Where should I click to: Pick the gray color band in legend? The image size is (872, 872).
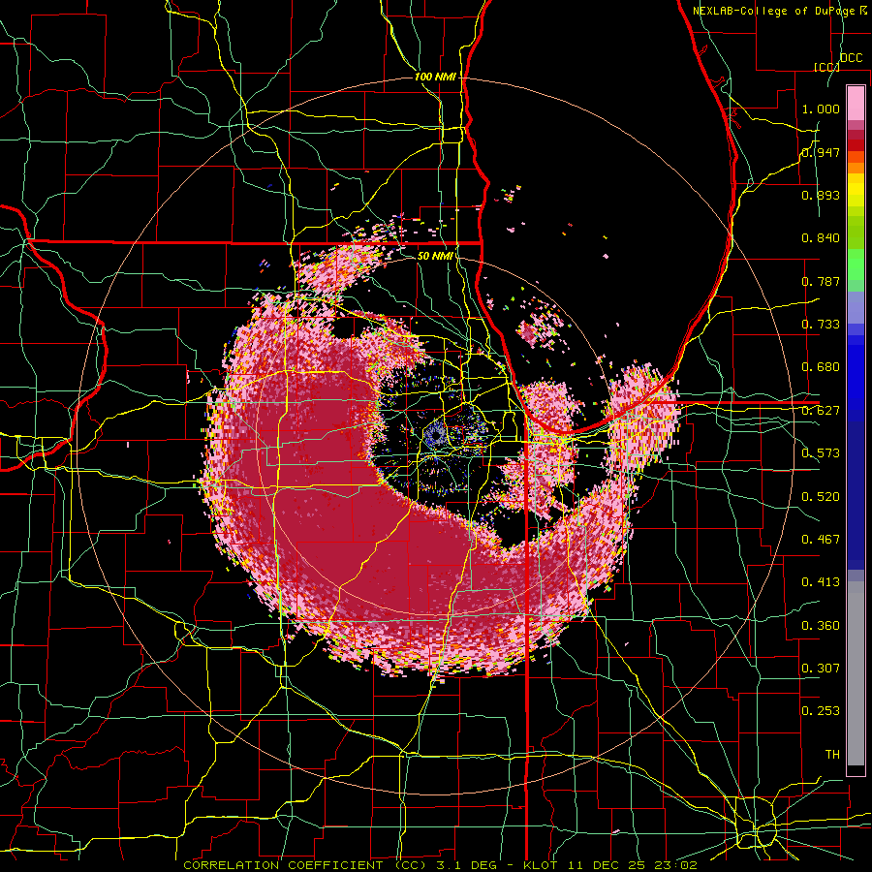click(x=856, y=673)
